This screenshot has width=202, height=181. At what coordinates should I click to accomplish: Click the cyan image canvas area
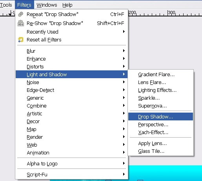tap(165, 173)
